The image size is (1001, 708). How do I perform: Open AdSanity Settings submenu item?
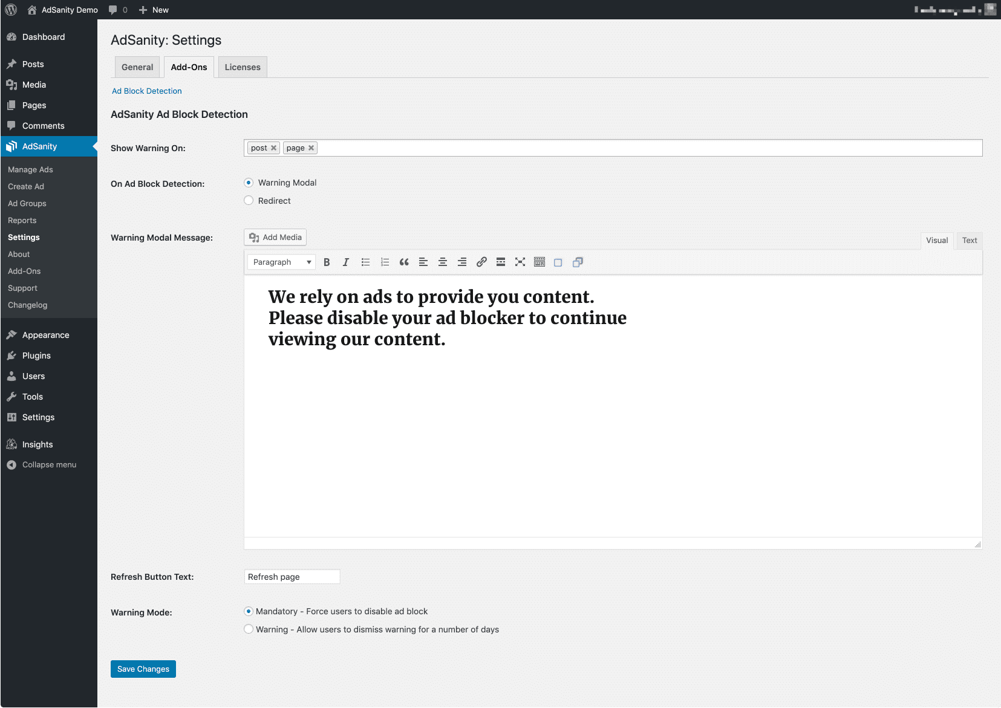24,238
